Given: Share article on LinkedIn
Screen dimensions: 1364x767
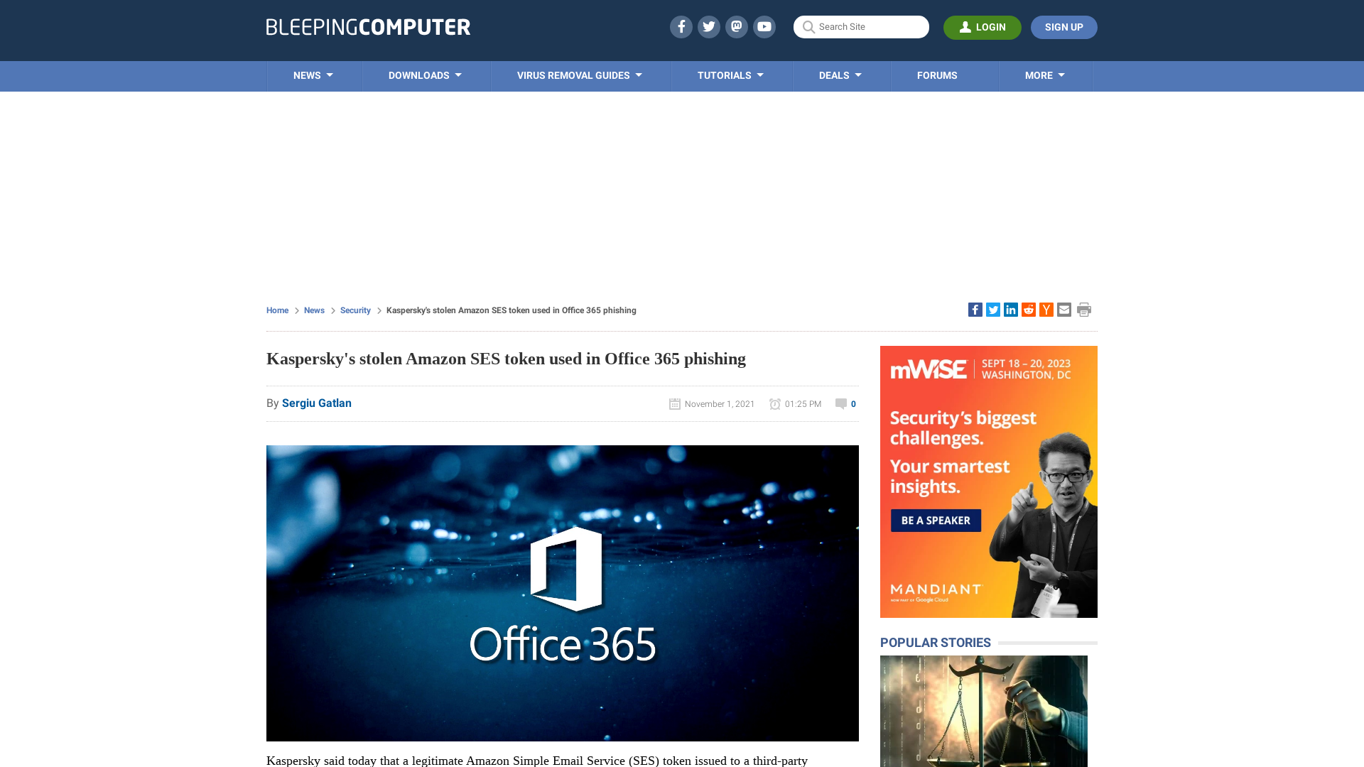Looking at the screenshot, I should click(x=1010, y=310).
